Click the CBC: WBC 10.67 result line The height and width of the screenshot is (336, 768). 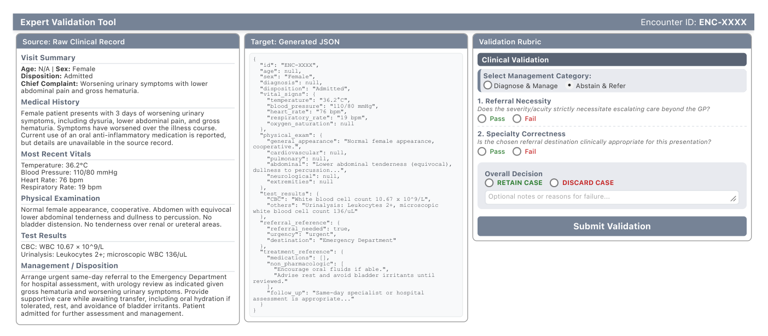click(62, 246)
